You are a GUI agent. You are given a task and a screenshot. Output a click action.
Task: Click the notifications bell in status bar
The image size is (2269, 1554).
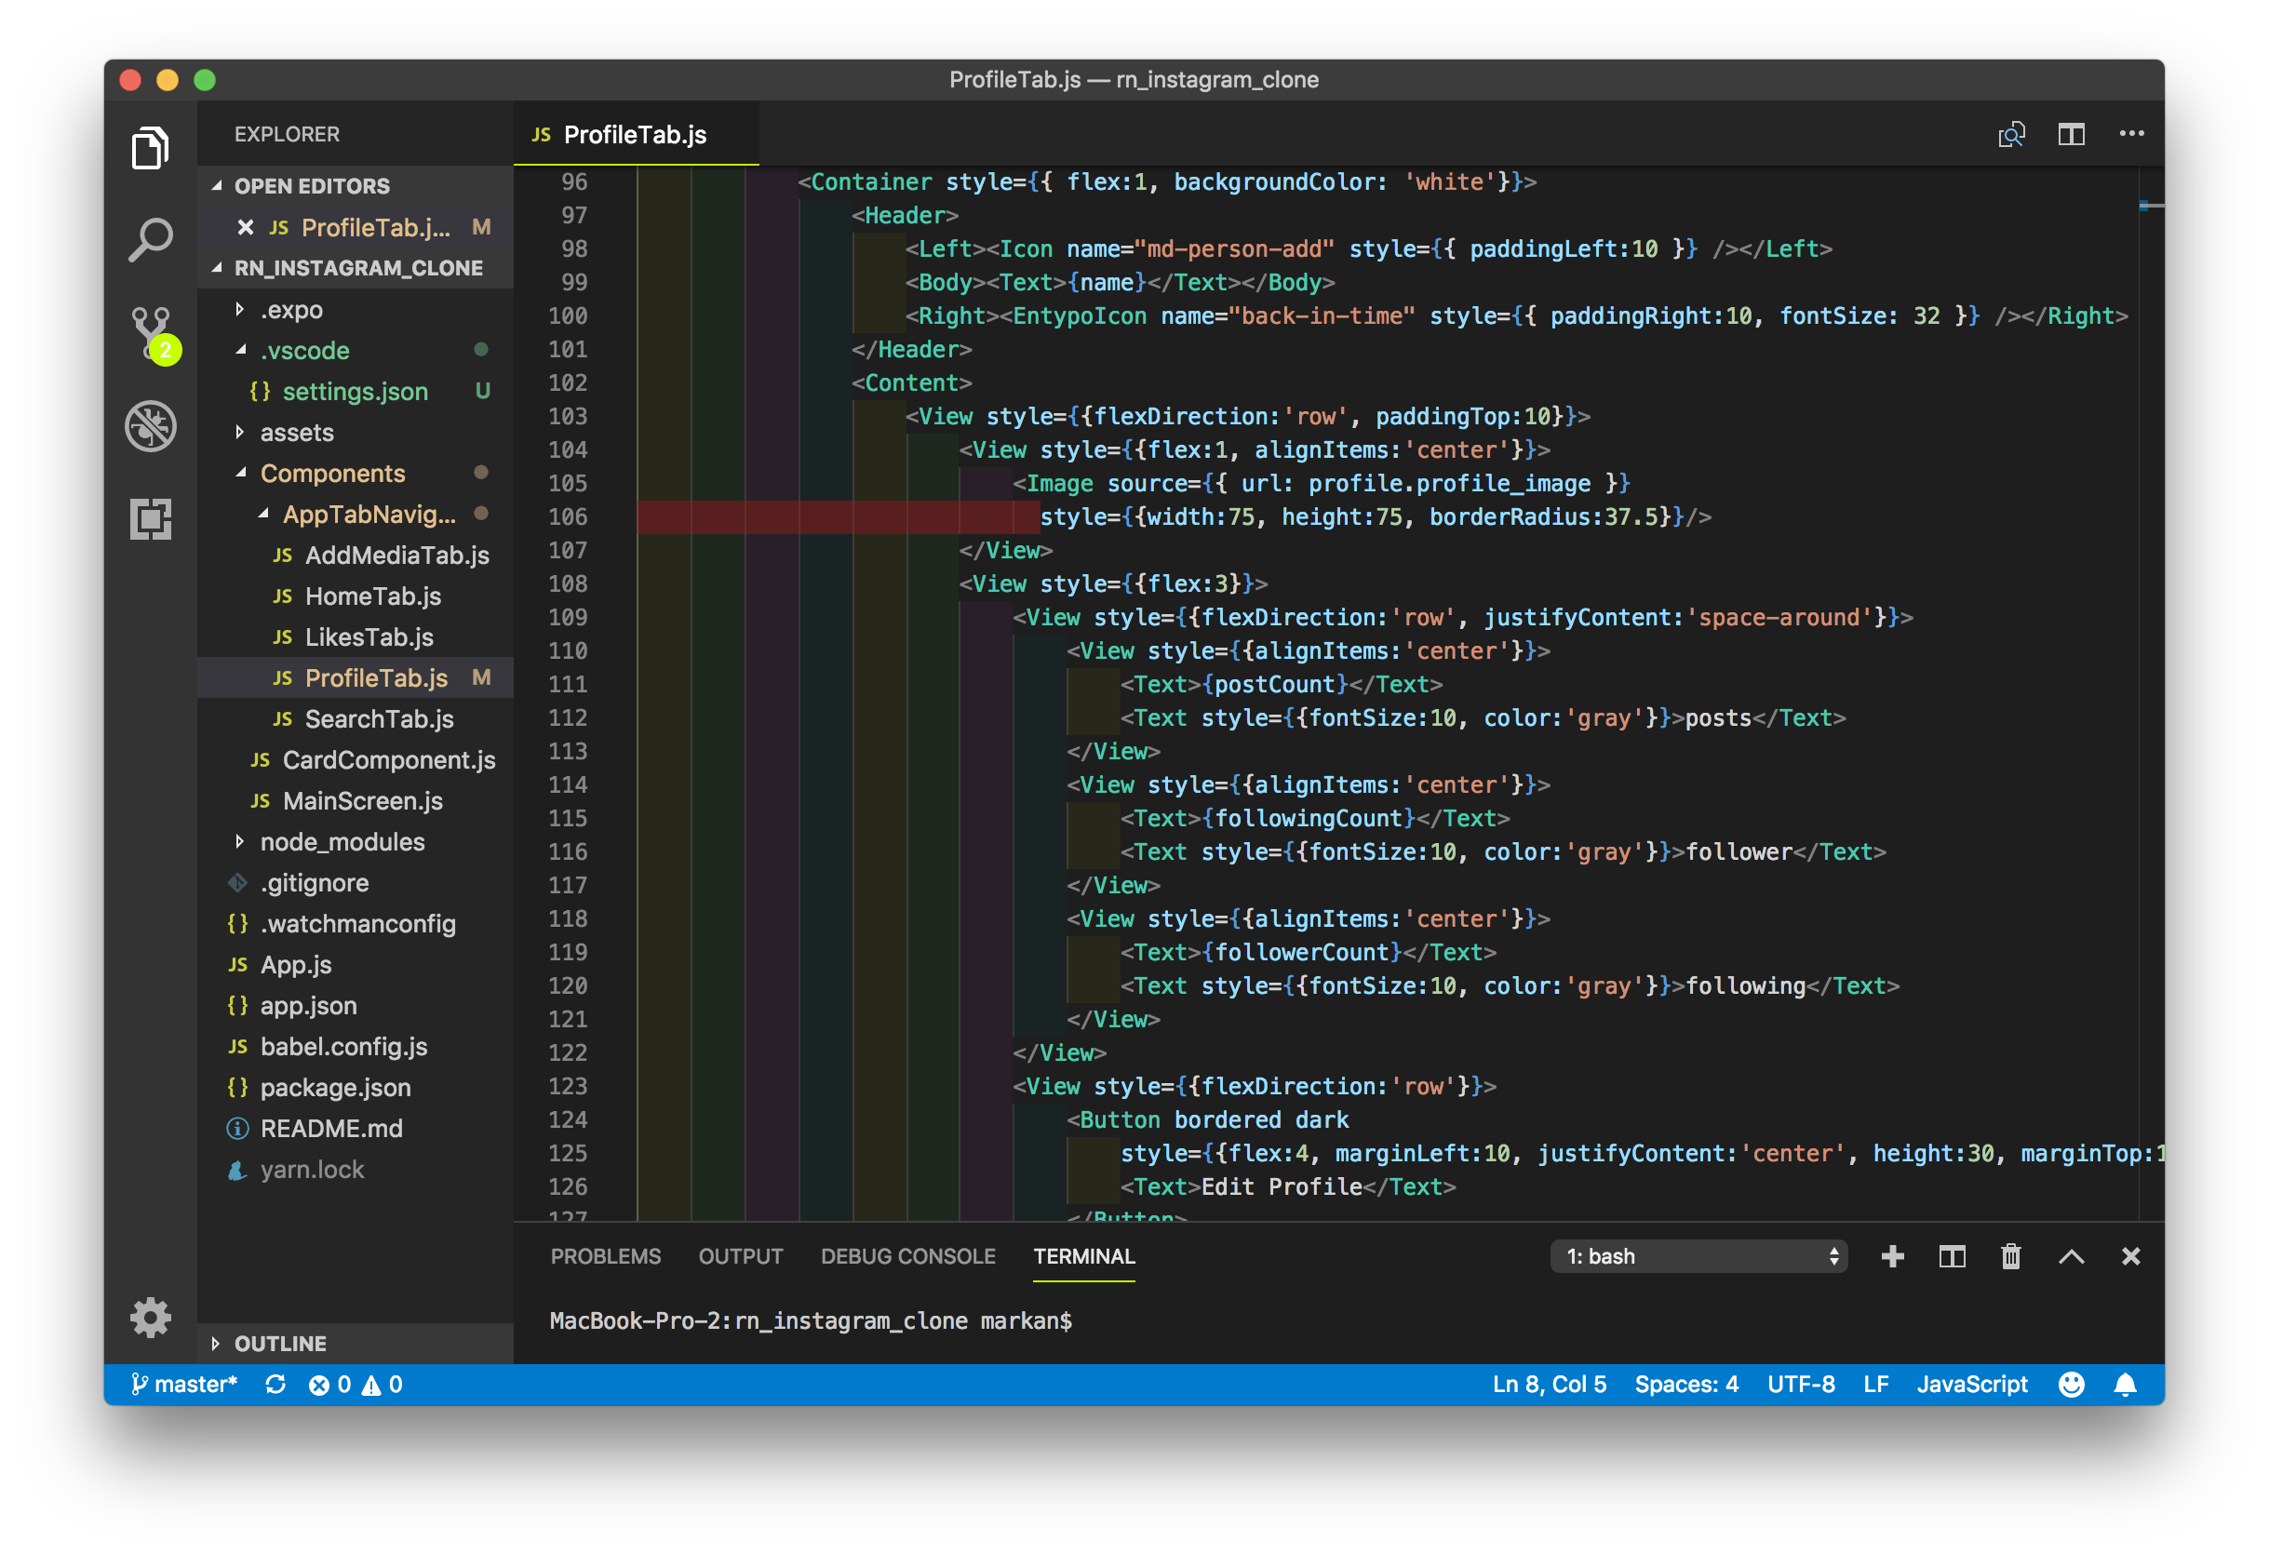(x=2125, y=1384)
